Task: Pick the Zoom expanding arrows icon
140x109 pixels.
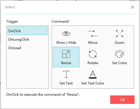Action: 120,34
